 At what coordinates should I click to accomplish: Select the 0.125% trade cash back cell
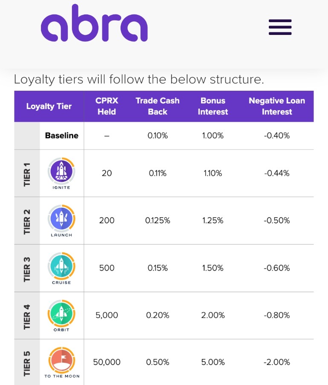[158, 221]
